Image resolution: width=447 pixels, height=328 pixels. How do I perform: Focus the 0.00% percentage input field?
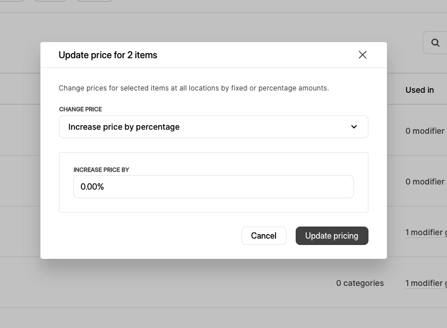tap(214, 187)
